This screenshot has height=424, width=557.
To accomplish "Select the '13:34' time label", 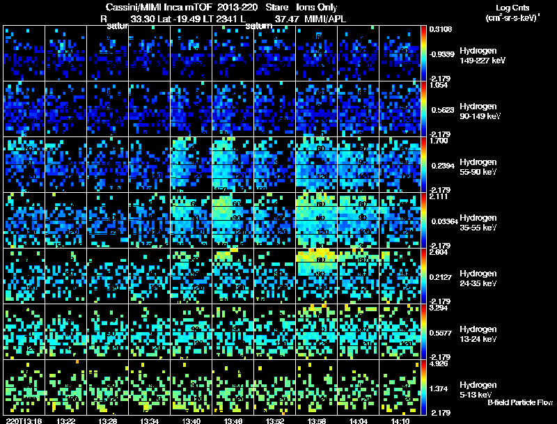I will click(x=150, y=421).
